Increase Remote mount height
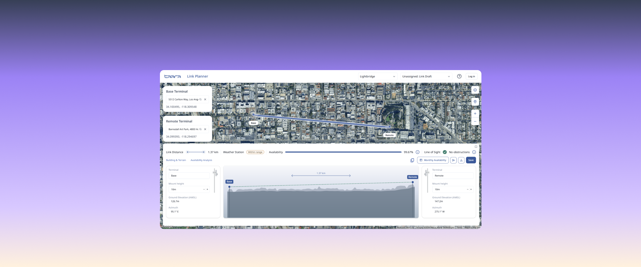Viewport: 641px width, 267px height. 471,190
